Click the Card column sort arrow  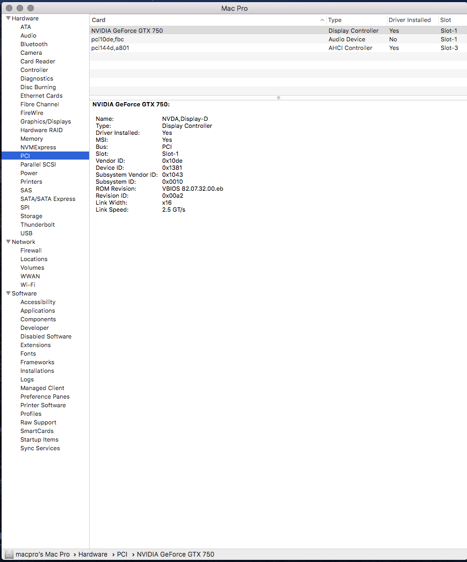click(322, 20)
